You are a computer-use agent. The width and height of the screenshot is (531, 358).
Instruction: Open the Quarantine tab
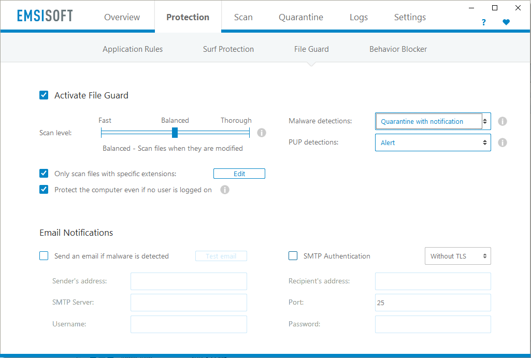point(300,17)
